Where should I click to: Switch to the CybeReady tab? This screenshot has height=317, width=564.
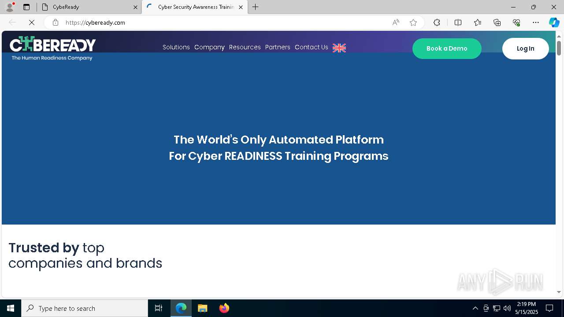89,7
